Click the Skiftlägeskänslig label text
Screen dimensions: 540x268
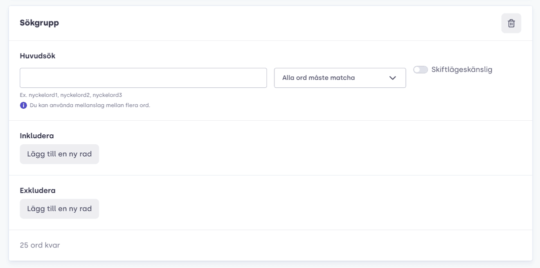tap(462, 70)
